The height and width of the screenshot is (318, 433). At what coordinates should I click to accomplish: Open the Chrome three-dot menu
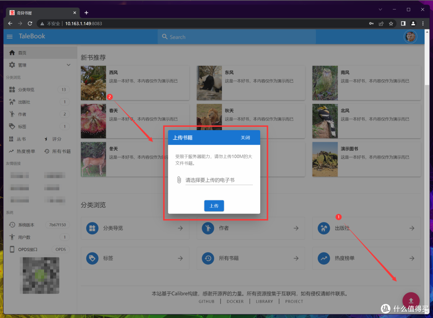coord(423,24)
